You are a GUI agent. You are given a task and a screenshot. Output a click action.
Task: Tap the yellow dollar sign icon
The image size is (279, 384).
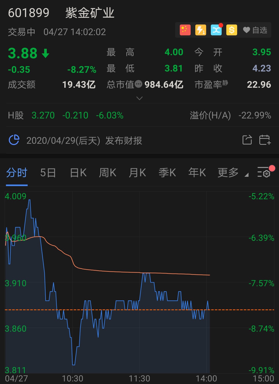point(232,30)
